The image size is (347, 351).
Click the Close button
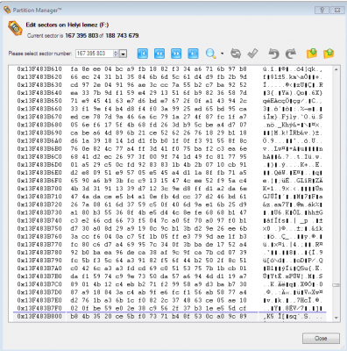point(321,339)
